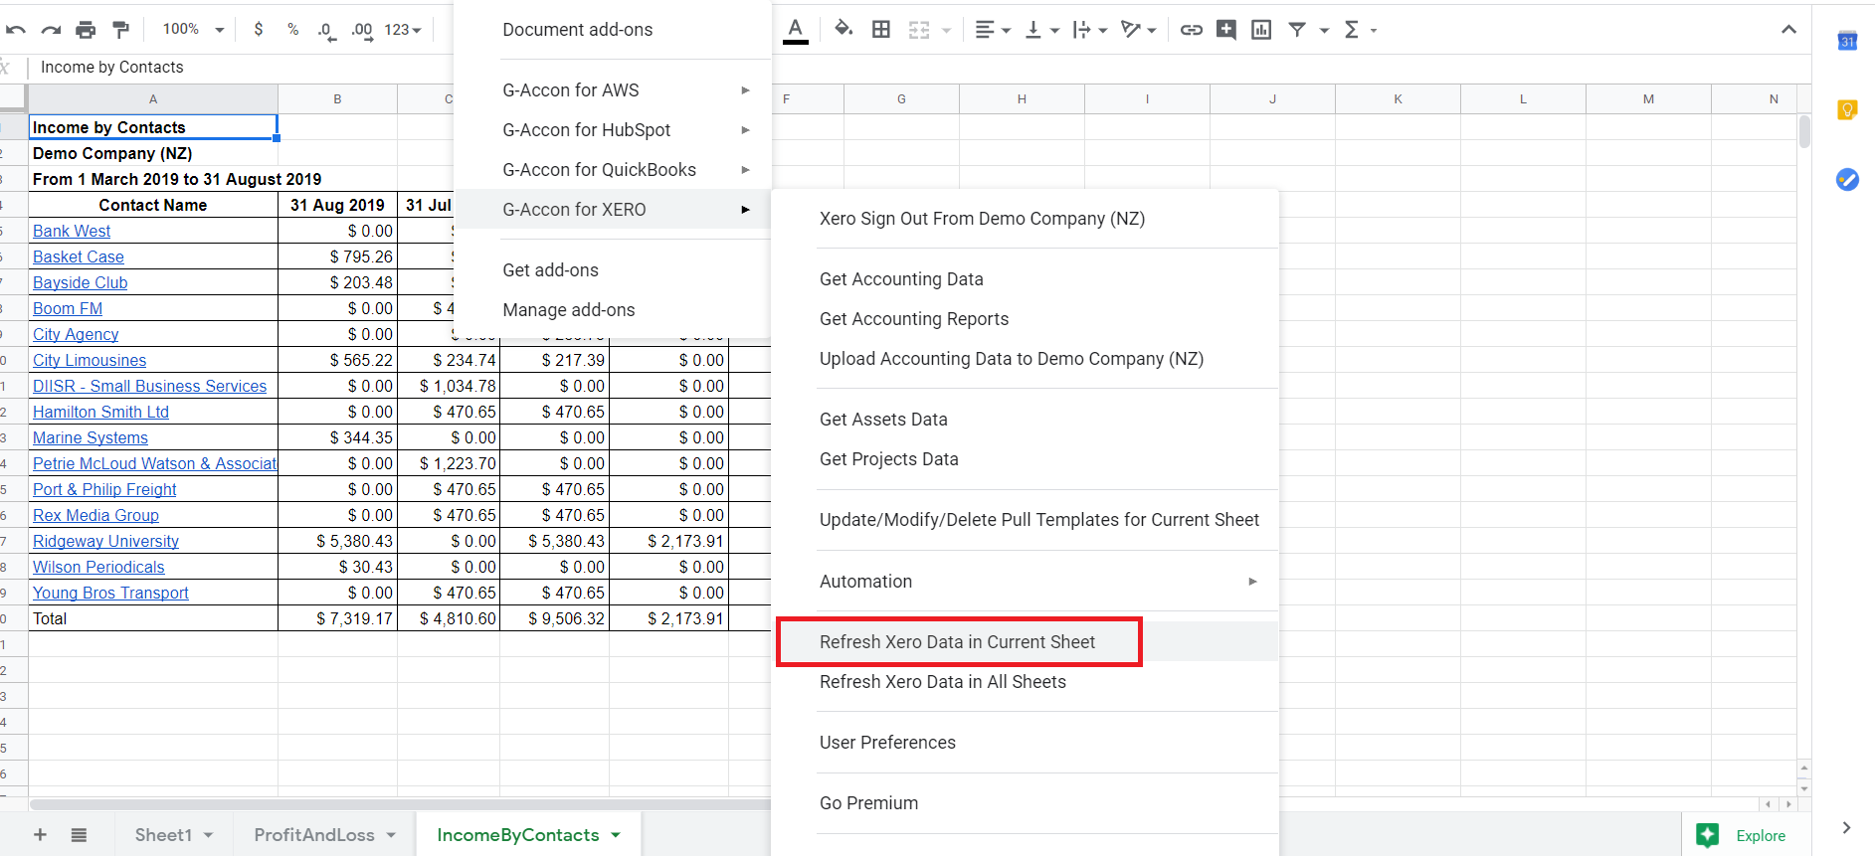1875x856 pixels.
Task: Click the Create a filter icon
Action: [x=1297, y=30]
